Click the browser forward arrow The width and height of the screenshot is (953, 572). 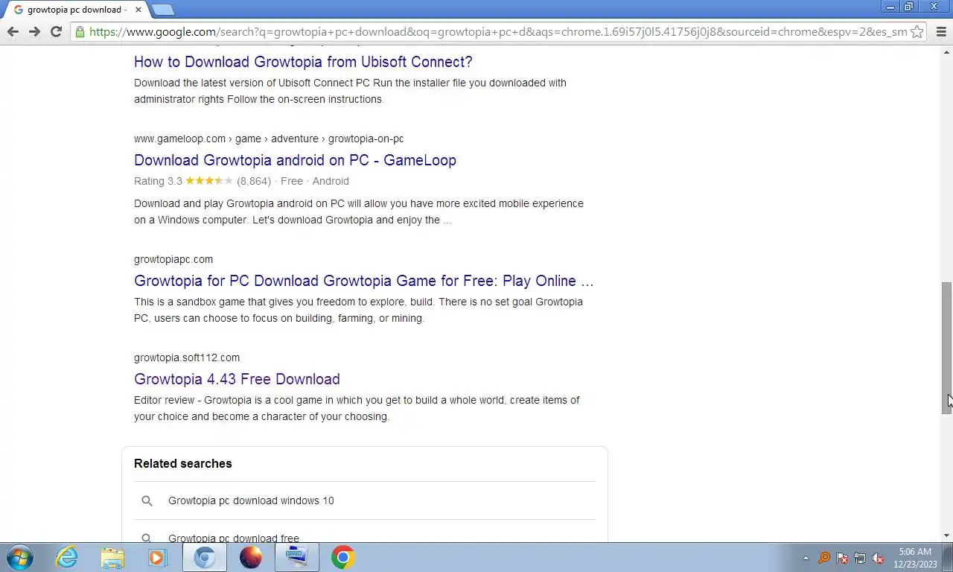point(34,31)
